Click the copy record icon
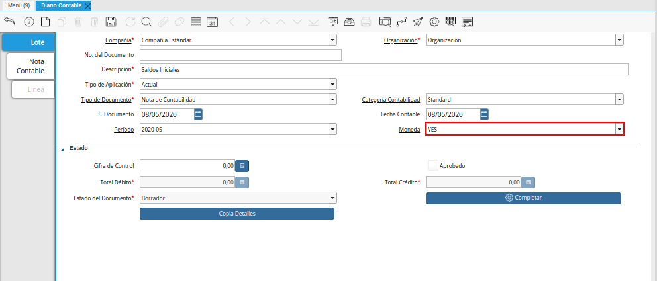 point(62,22)
